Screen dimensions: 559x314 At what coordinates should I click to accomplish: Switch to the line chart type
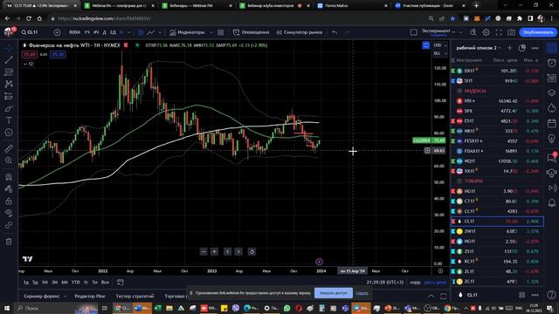pyautogui.click(x=151, y=32)
